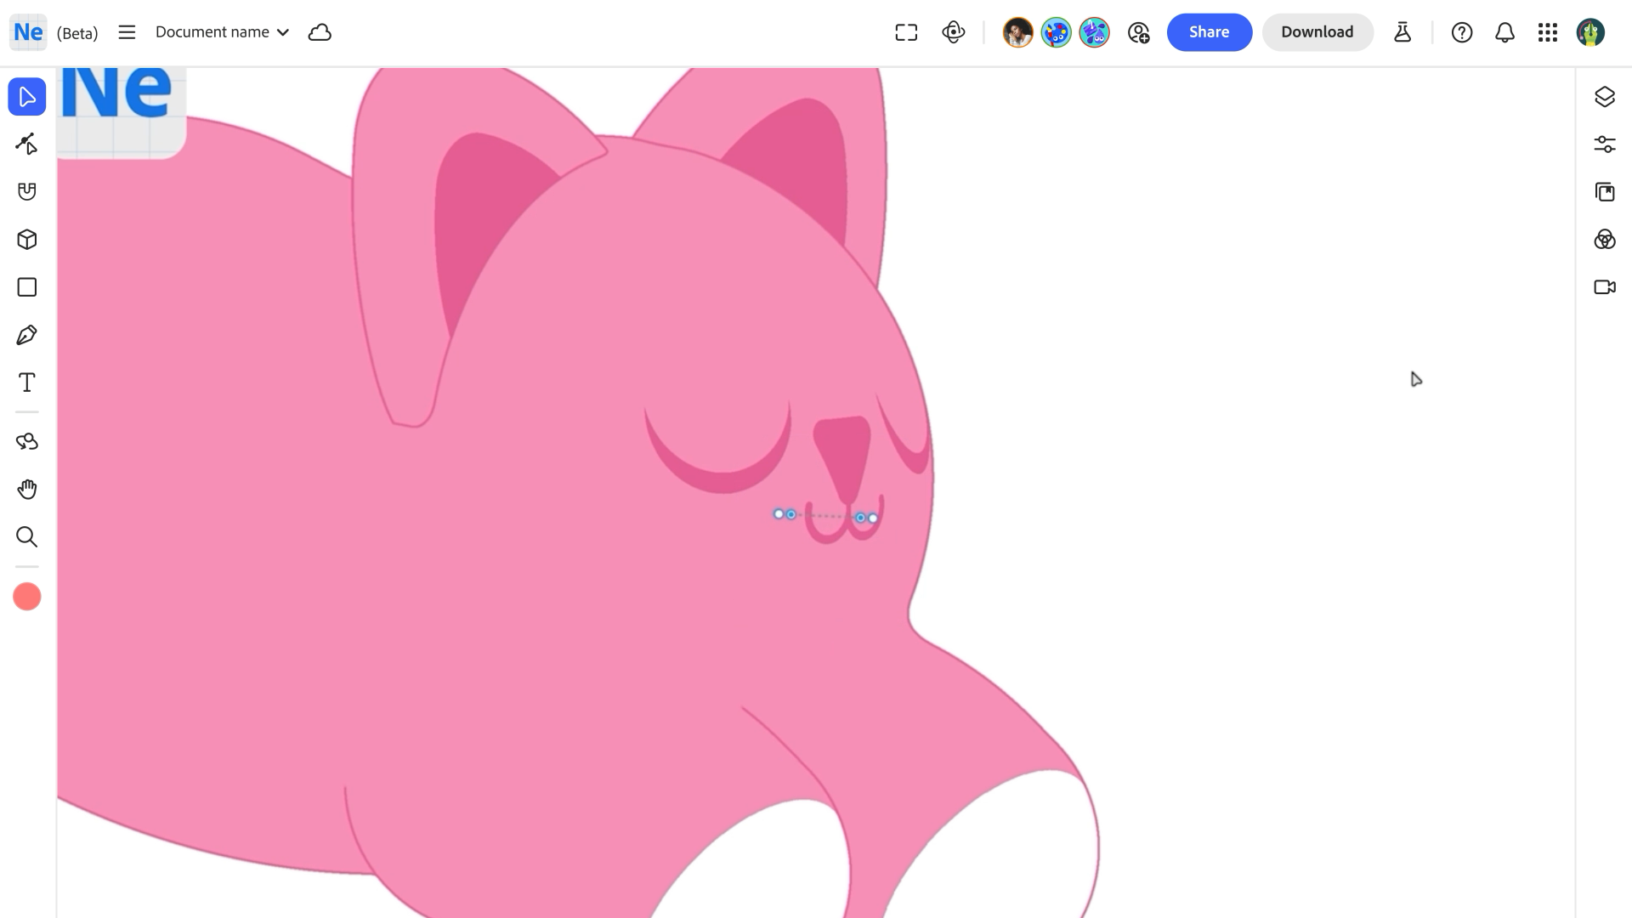Screen dimensions: 1632x918
Task: Choose the Hand pan tool
Action: tap(27, 490)
